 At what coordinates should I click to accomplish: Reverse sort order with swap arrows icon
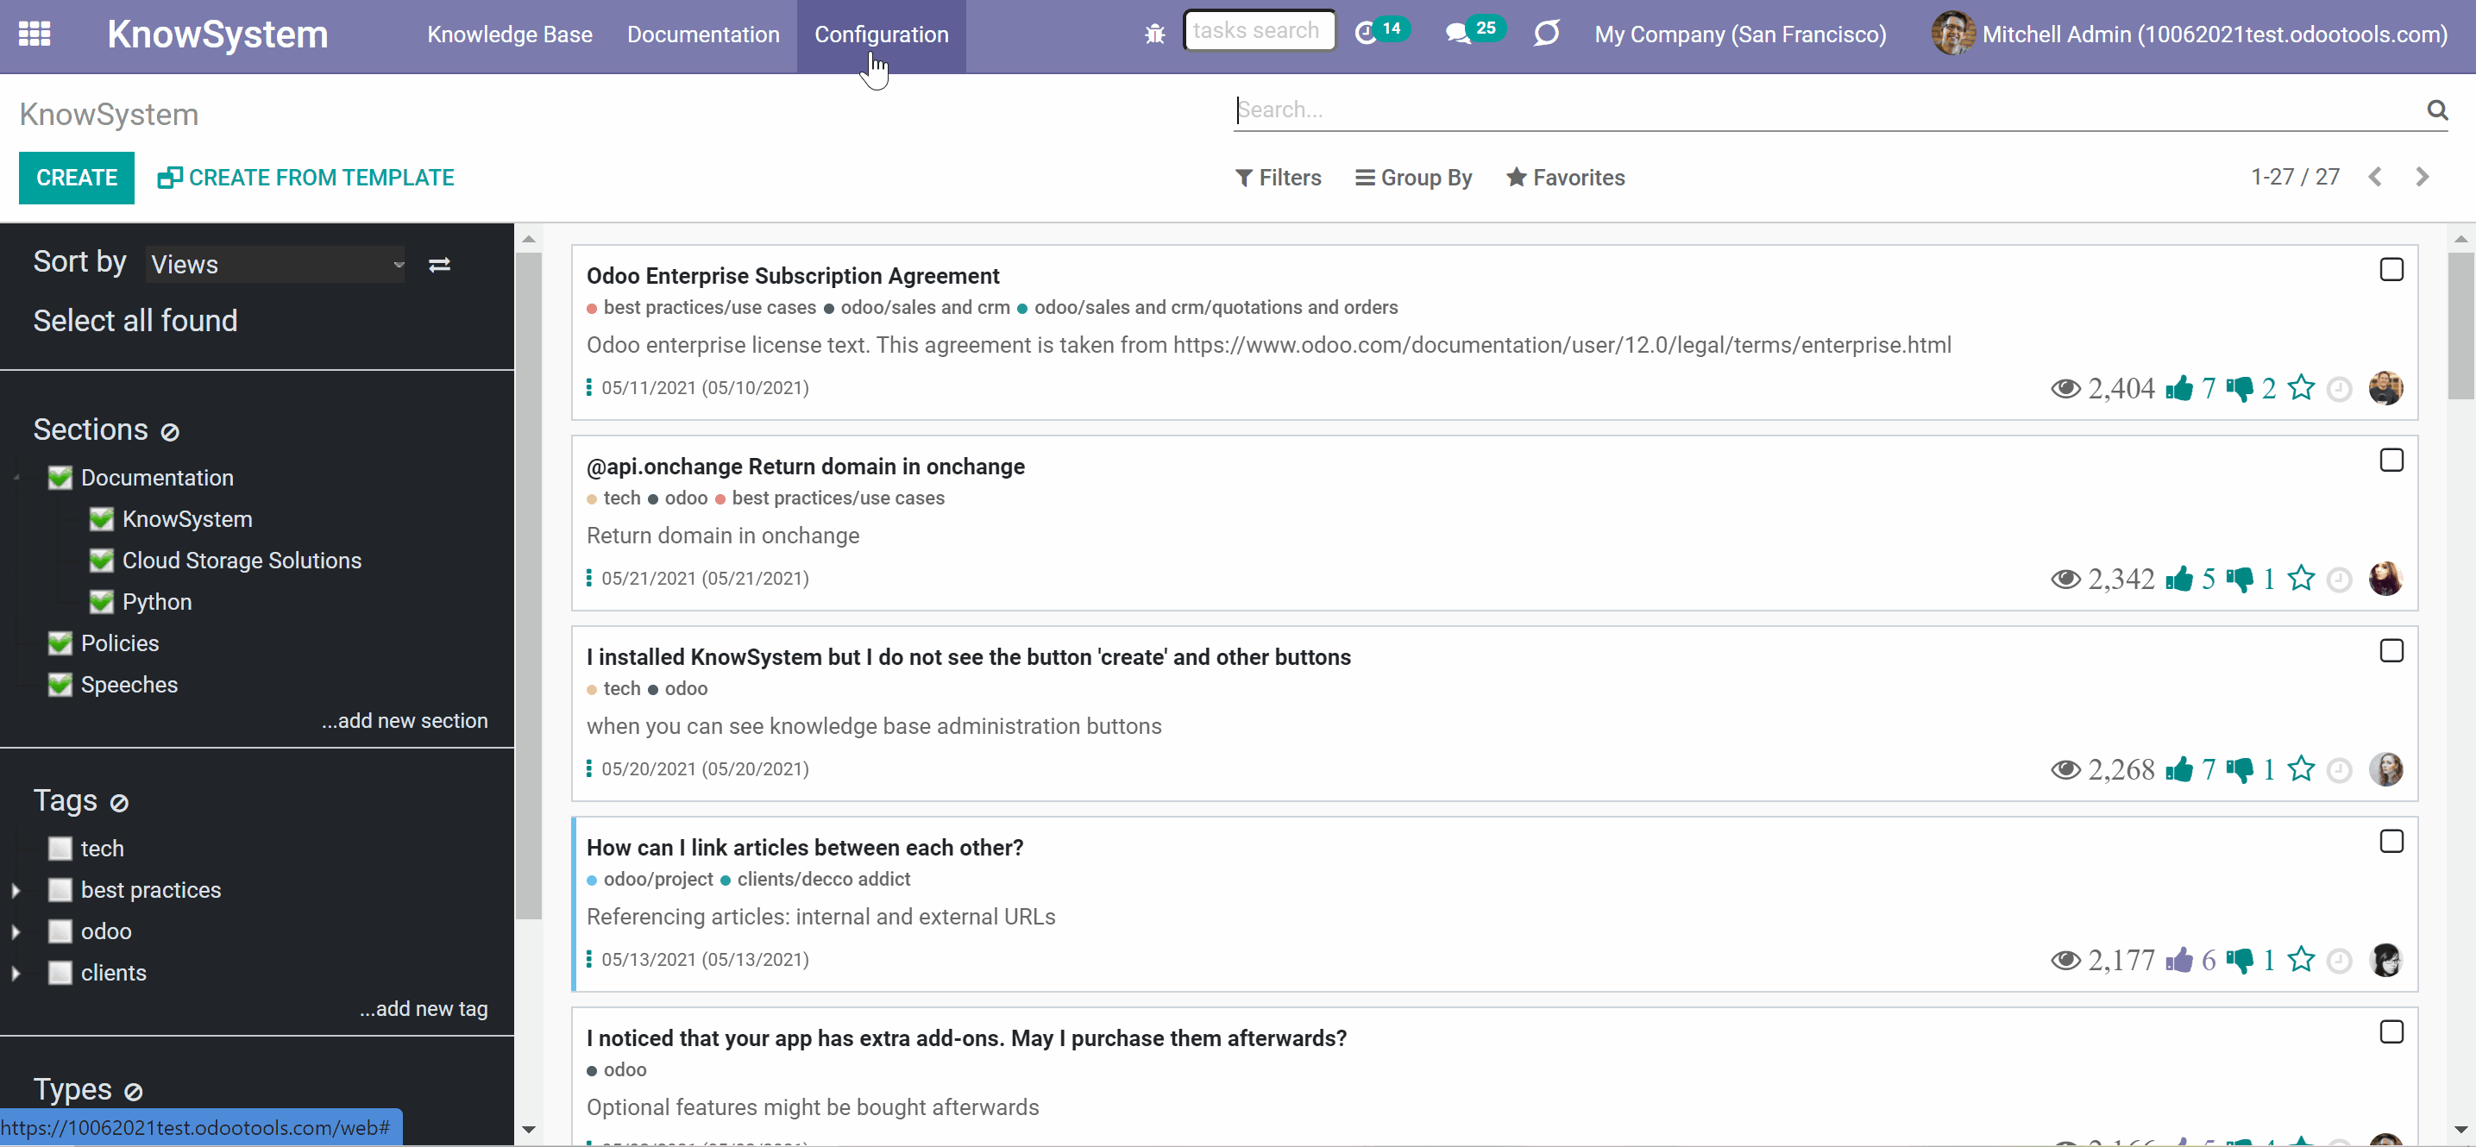coord(439,265)
